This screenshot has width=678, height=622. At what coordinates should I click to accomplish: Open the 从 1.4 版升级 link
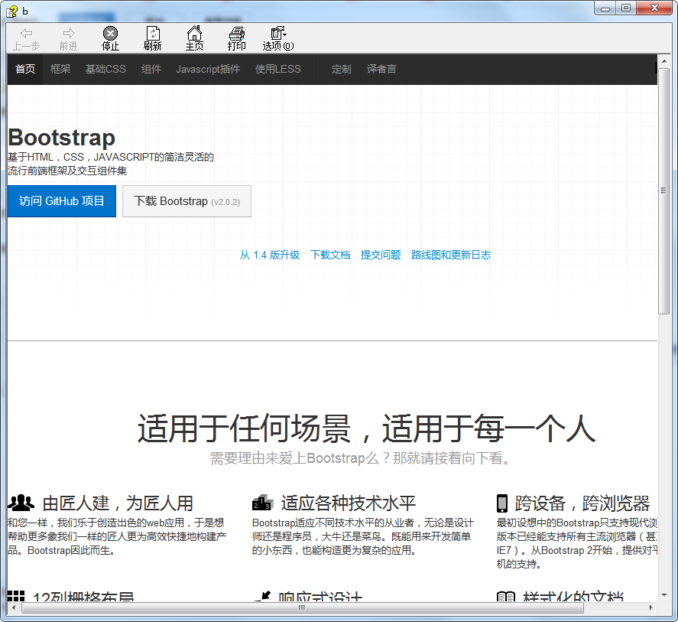270,255
